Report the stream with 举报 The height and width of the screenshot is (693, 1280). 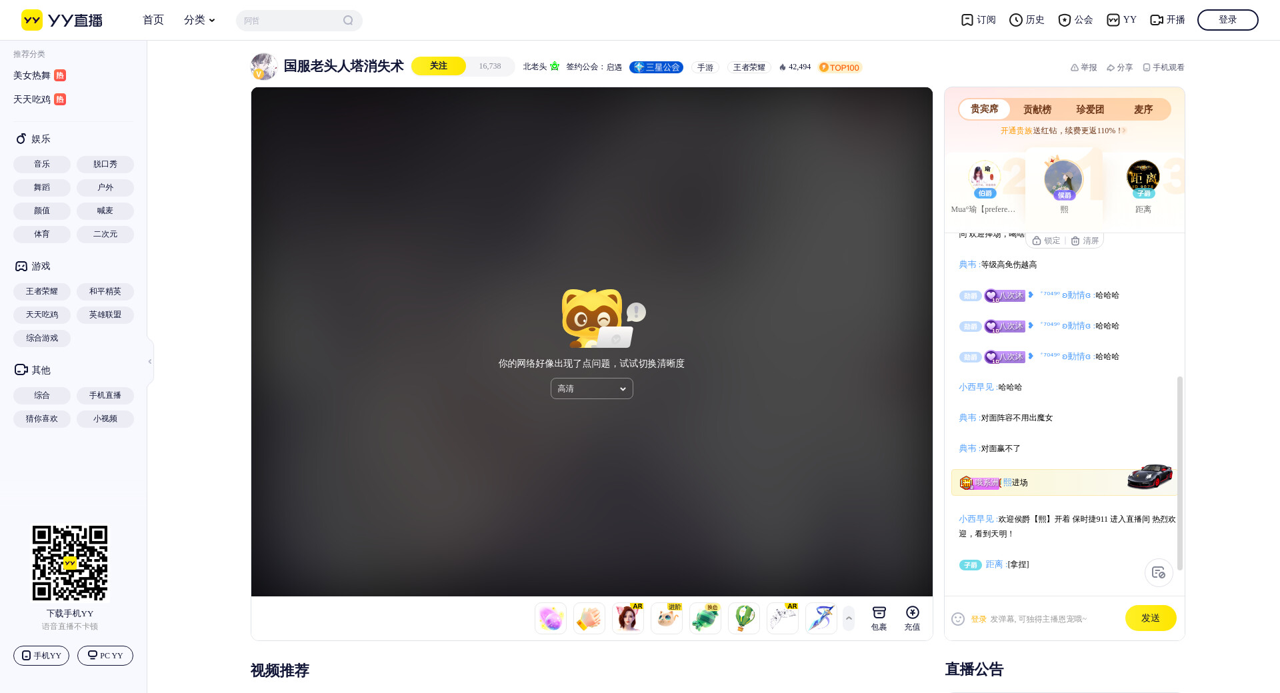click(x=1083, y=67)
